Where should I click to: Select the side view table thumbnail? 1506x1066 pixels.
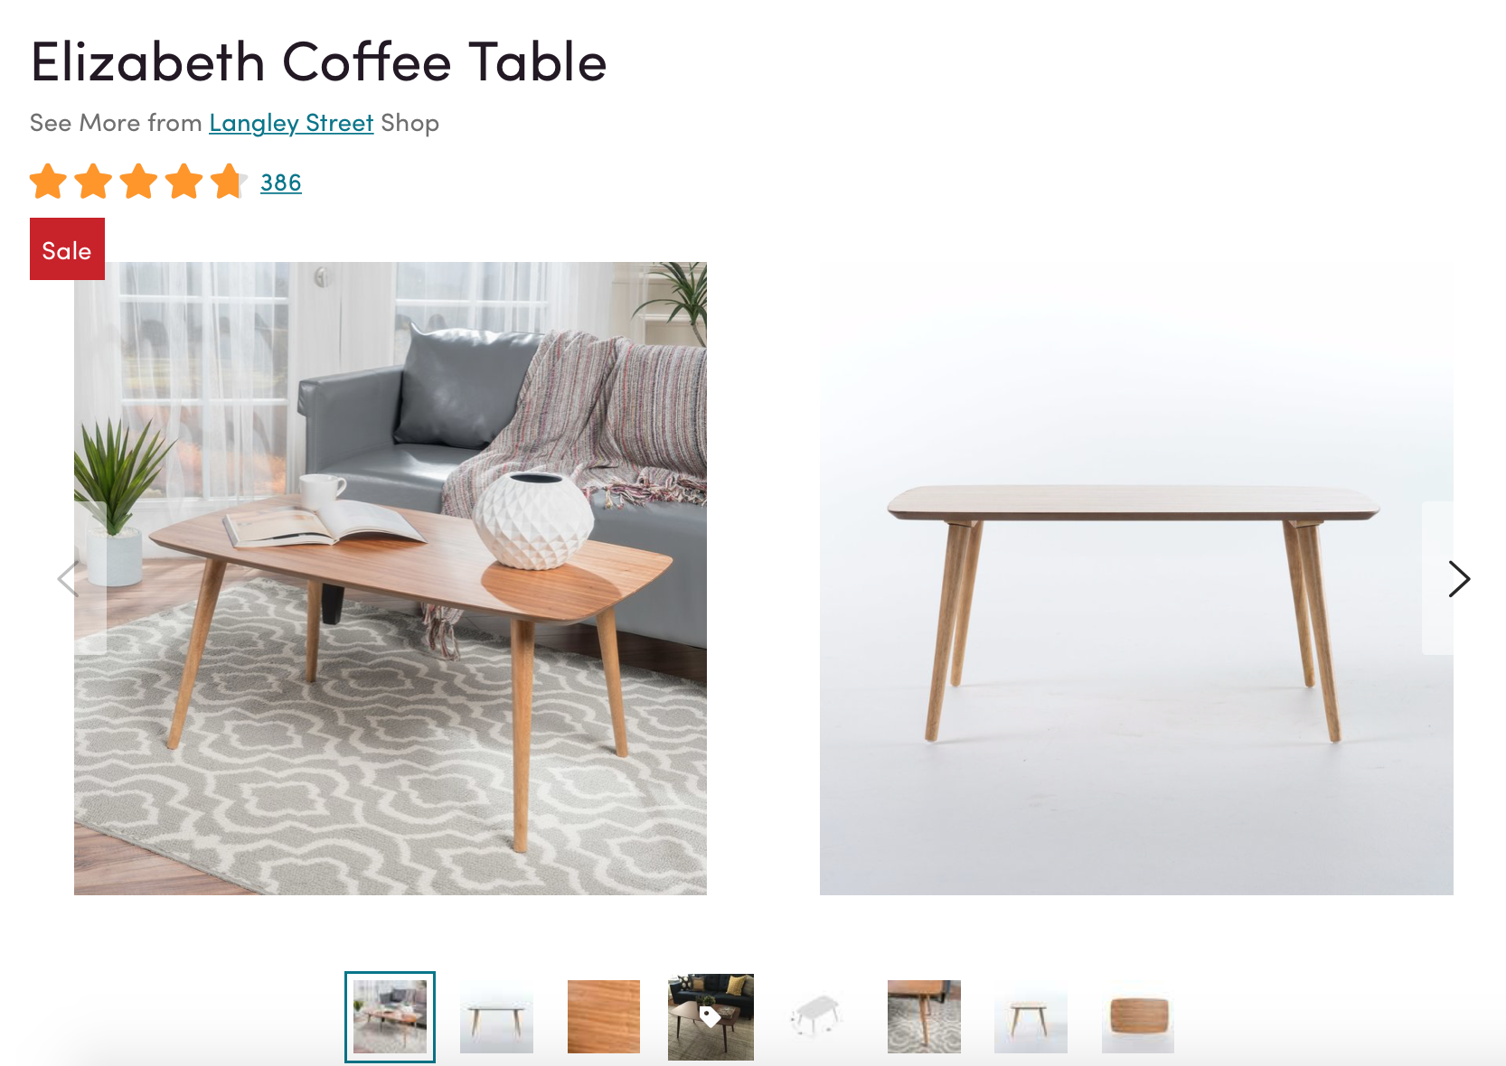tap(496, 1017)
